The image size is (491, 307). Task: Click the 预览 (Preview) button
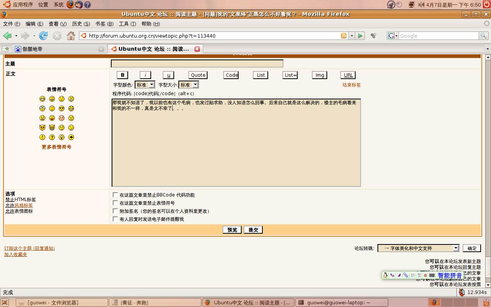click(x=232, y=230)
